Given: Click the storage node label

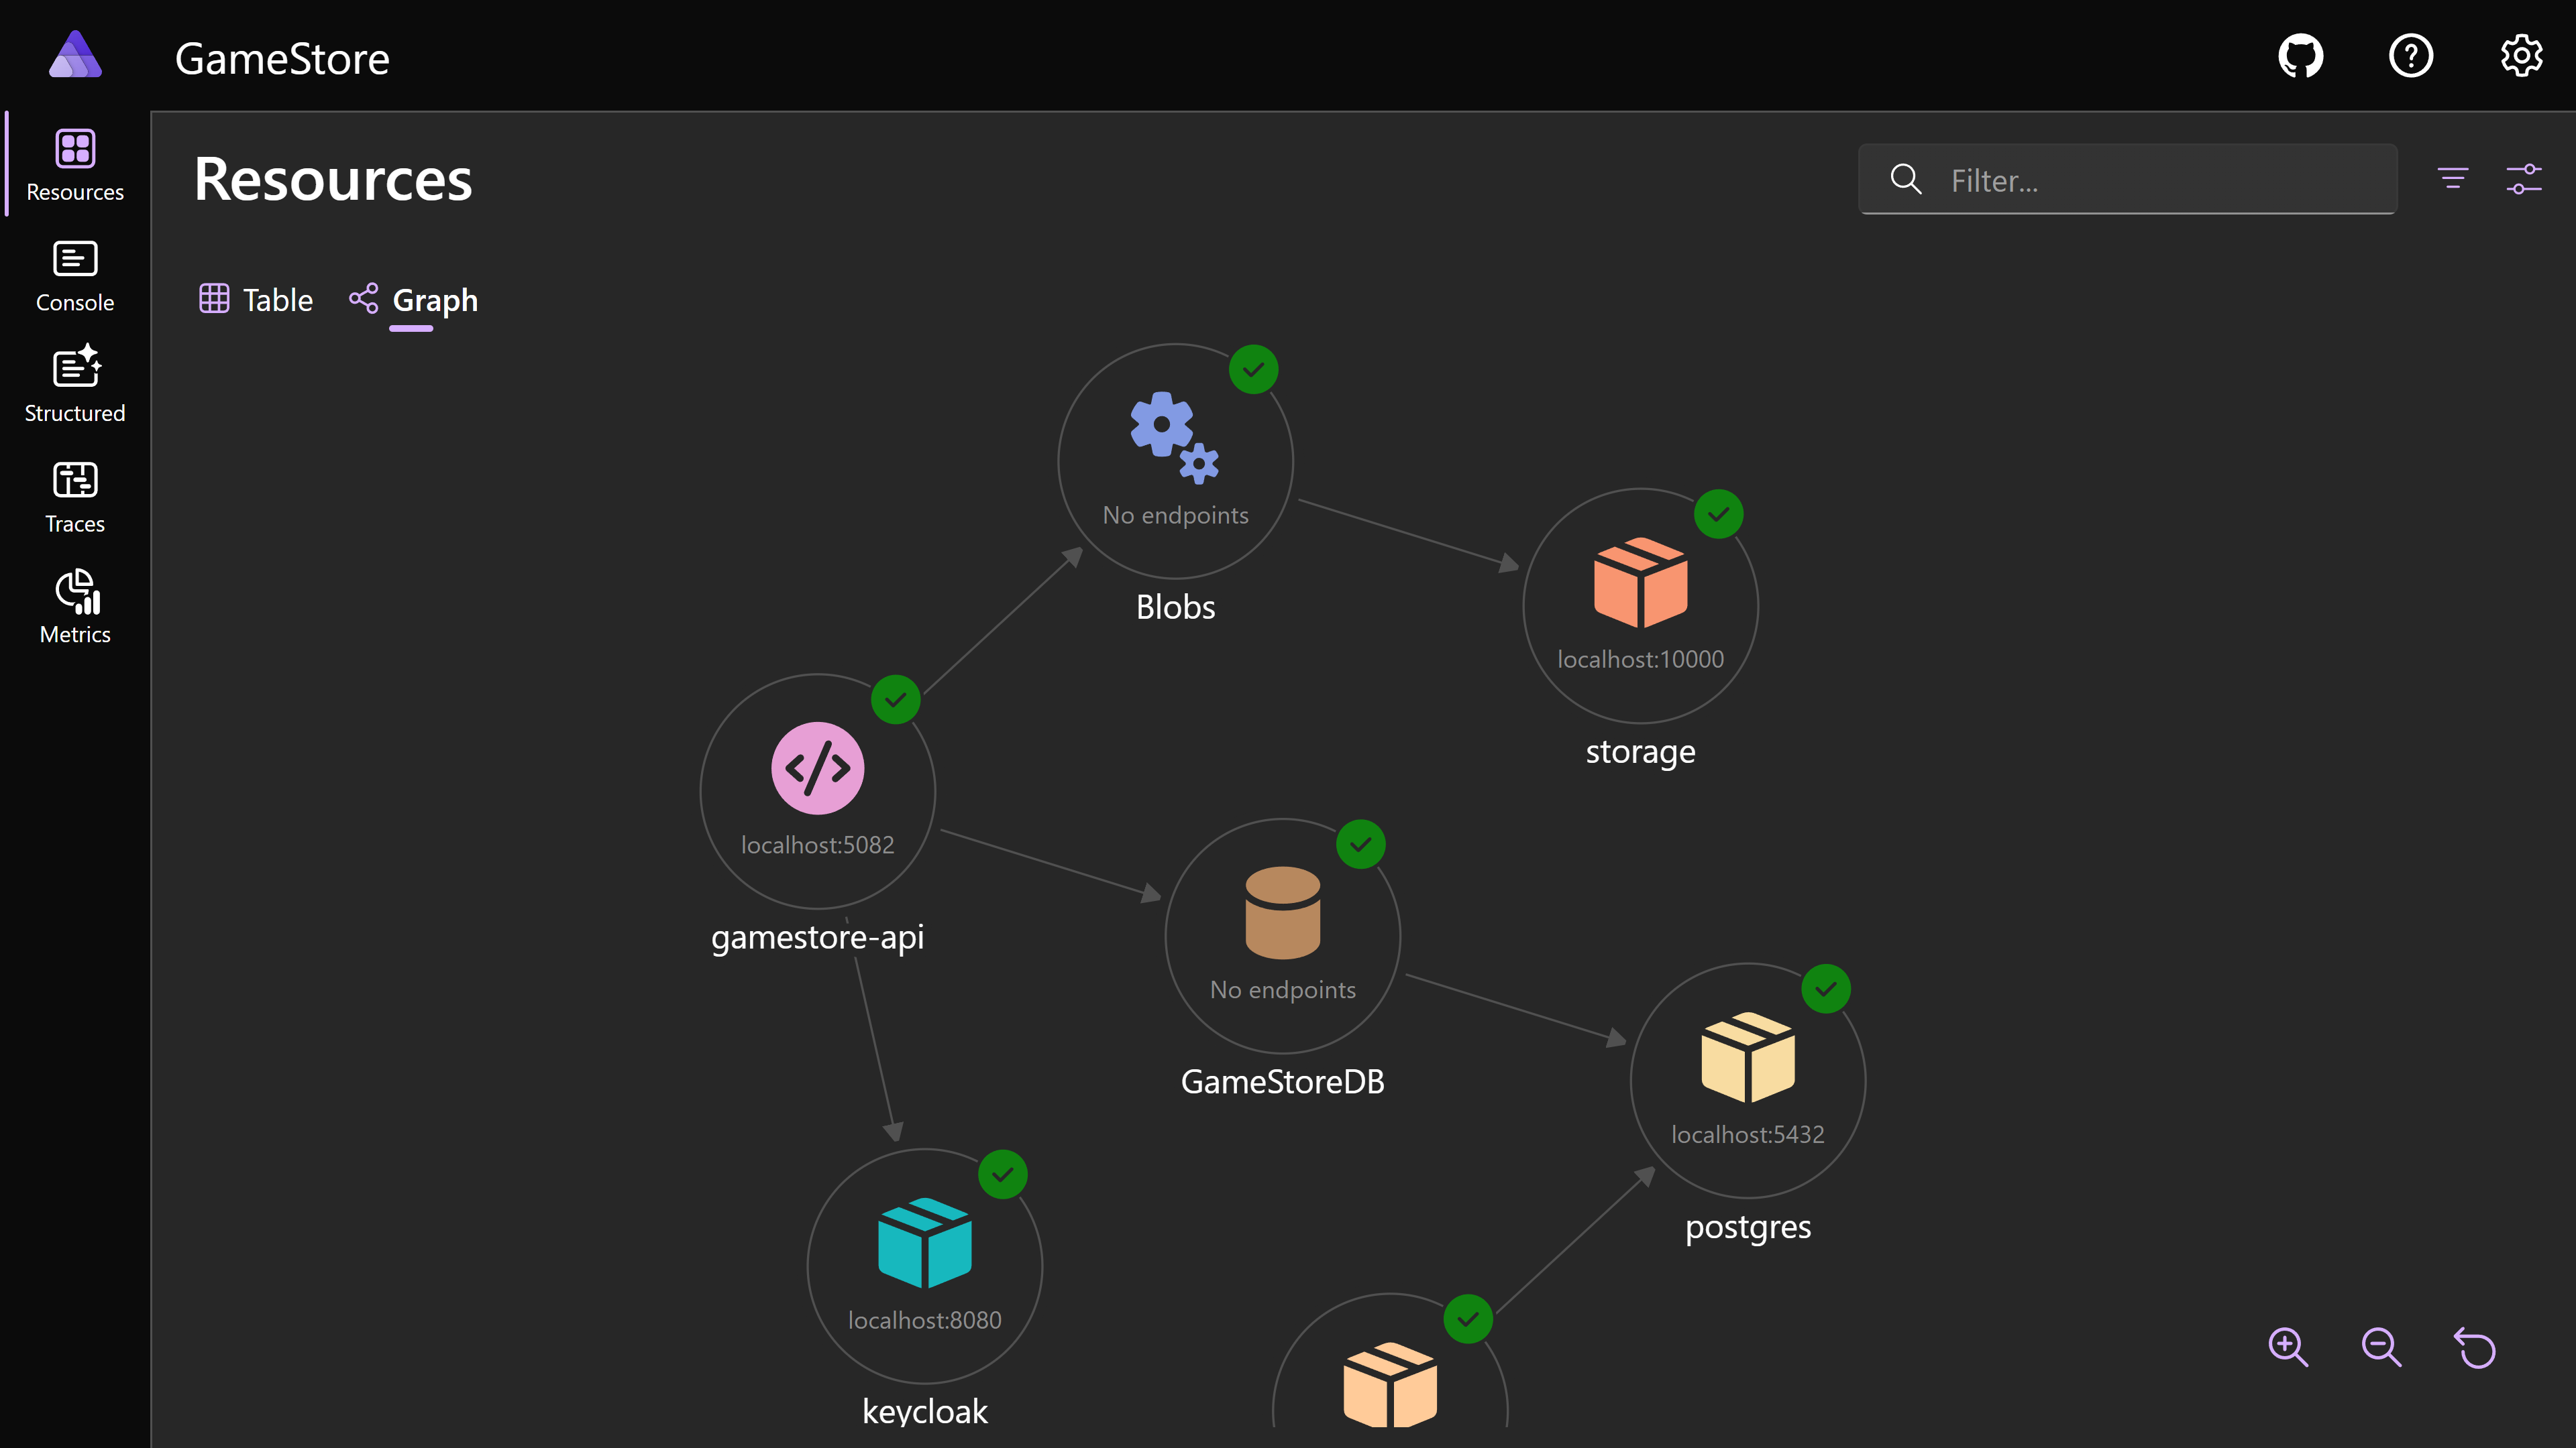Looking at the screenshot, I should pyautogui.click(x=1640, y=752).
